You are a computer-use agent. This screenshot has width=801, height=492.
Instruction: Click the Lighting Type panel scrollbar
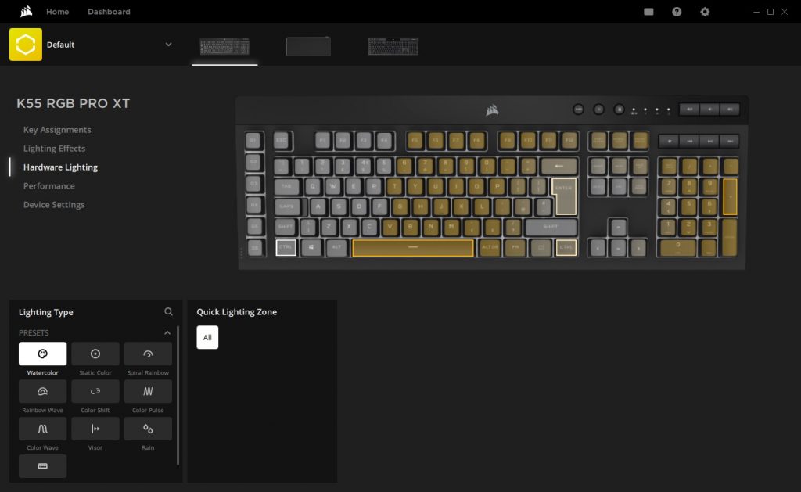[x=178, y=396]
